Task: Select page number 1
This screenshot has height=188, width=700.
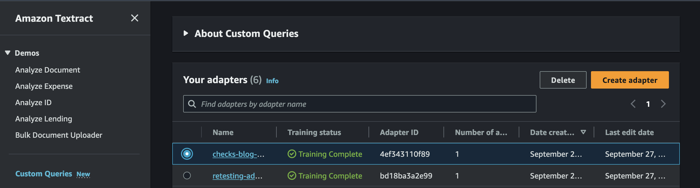Action: point(648,104)
